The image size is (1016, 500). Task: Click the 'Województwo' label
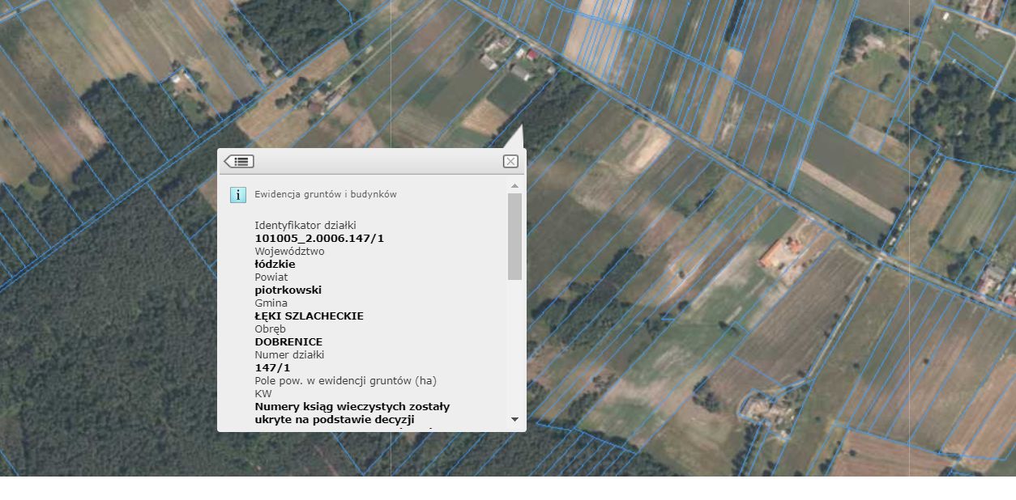(x=289, y=251)
